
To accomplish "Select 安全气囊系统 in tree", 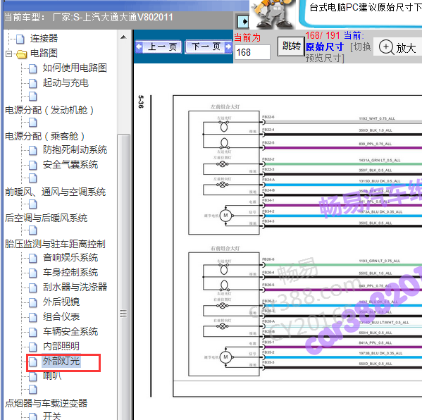I will click(x=70, y=164).
